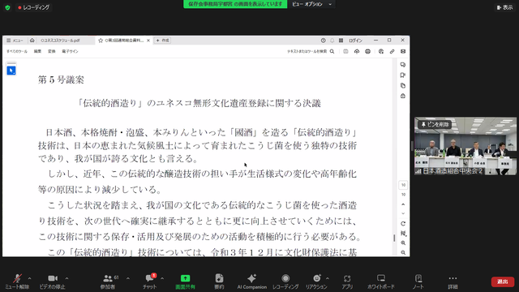Open the view options dropdown
Screen dimensions: 519x292
pyautogui.click(x=311, y=4)
